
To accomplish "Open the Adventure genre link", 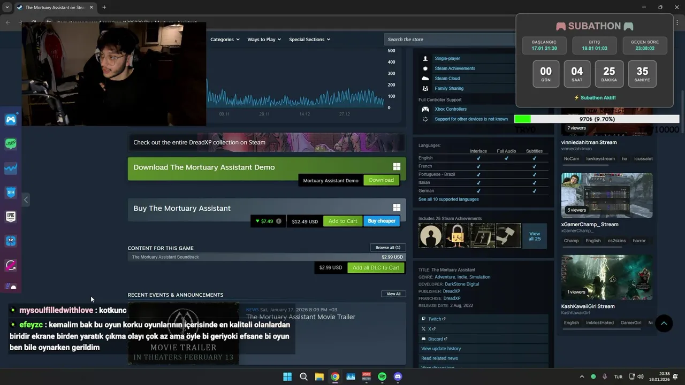I will (x=445, y=277).
